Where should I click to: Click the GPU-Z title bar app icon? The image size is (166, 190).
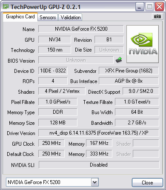tap(6, 6)
